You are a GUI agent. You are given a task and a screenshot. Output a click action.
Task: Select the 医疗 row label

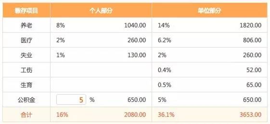pos(26,40)
